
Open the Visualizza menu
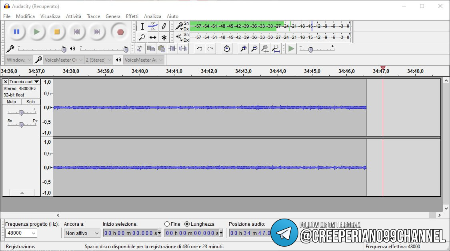click(50, 16)
